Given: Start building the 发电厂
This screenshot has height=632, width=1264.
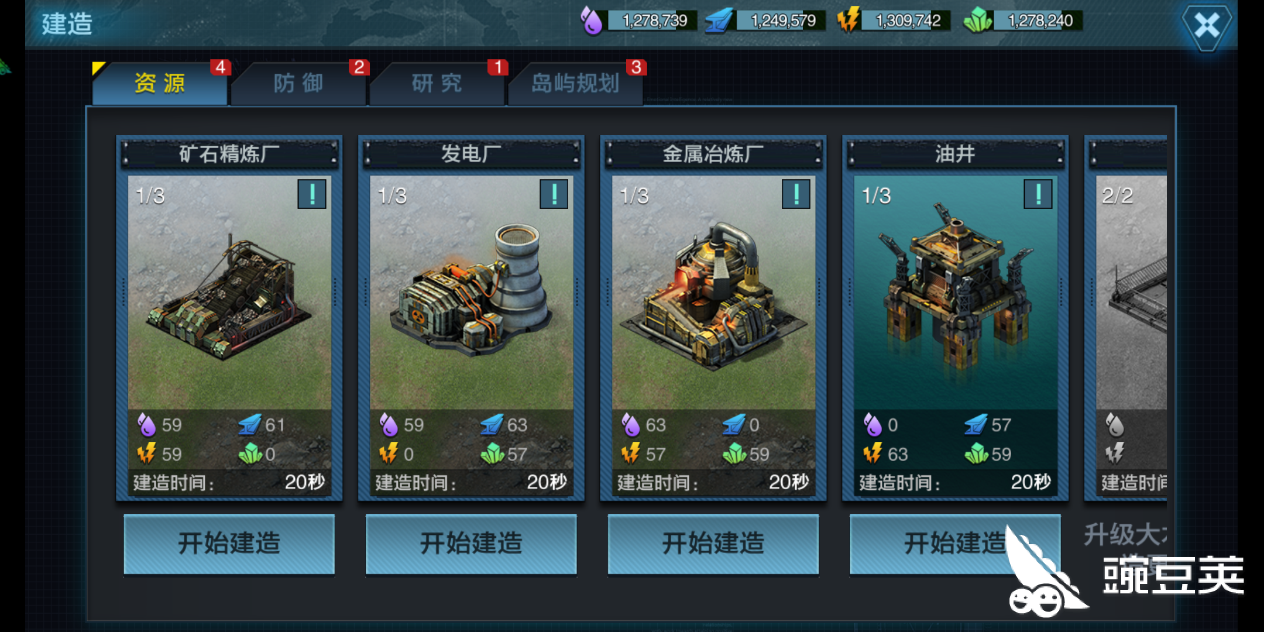Looking at the screenshot, I should (x=471, y=544).
